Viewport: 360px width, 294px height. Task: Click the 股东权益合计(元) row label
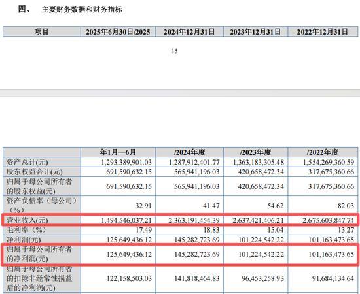click(x=35, y=172)
